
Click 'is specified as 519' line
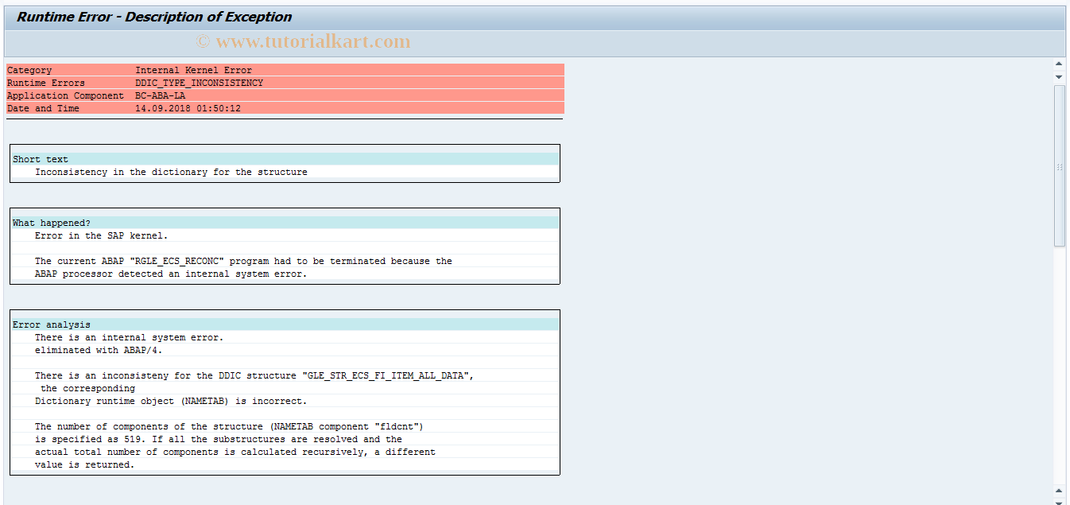[x=219, y=439]
